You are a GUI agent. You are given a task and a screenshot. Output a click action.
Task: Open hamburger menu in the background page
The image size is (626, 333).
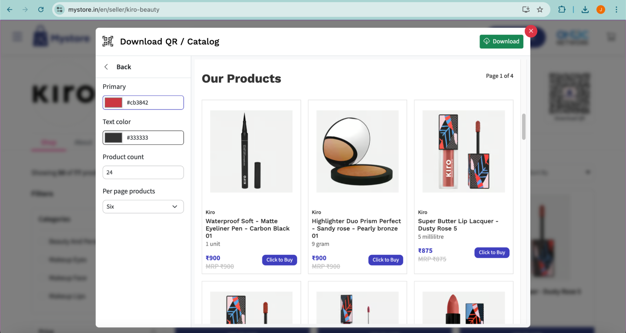pos(18,37)
